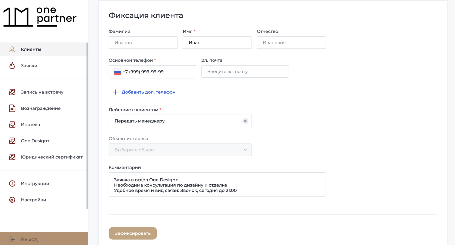Viewport: 455px width, 245px height.
Task: Click the Russian flag country selector
Action: point(118,72)
